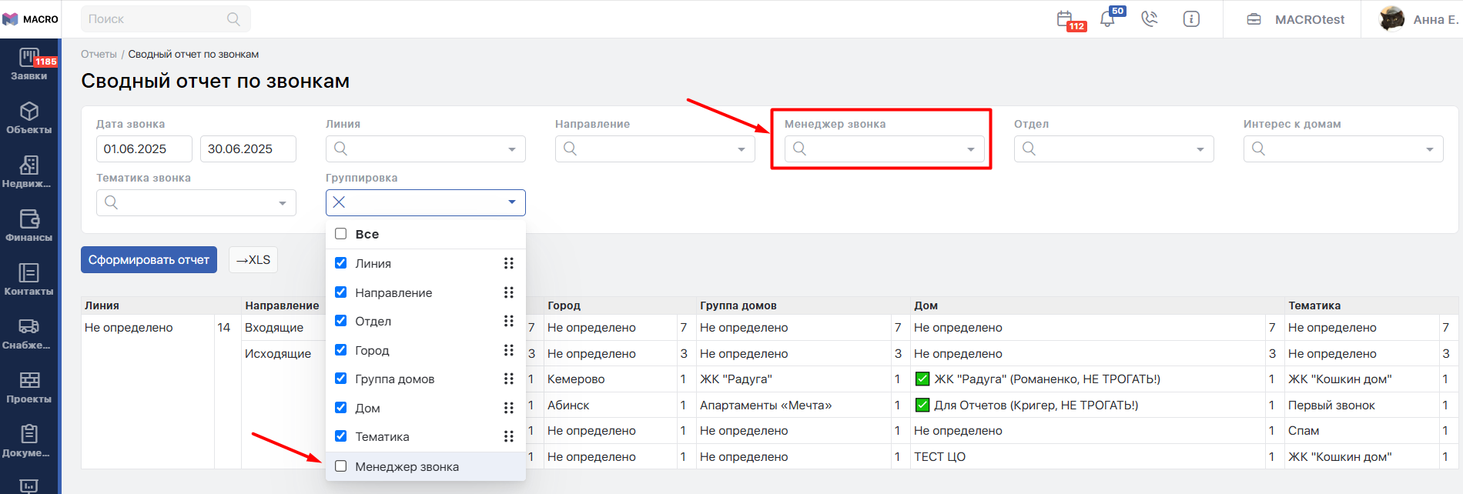Open Заявки in the sidebar
The image size is (1463, 494).
[29, 64]
